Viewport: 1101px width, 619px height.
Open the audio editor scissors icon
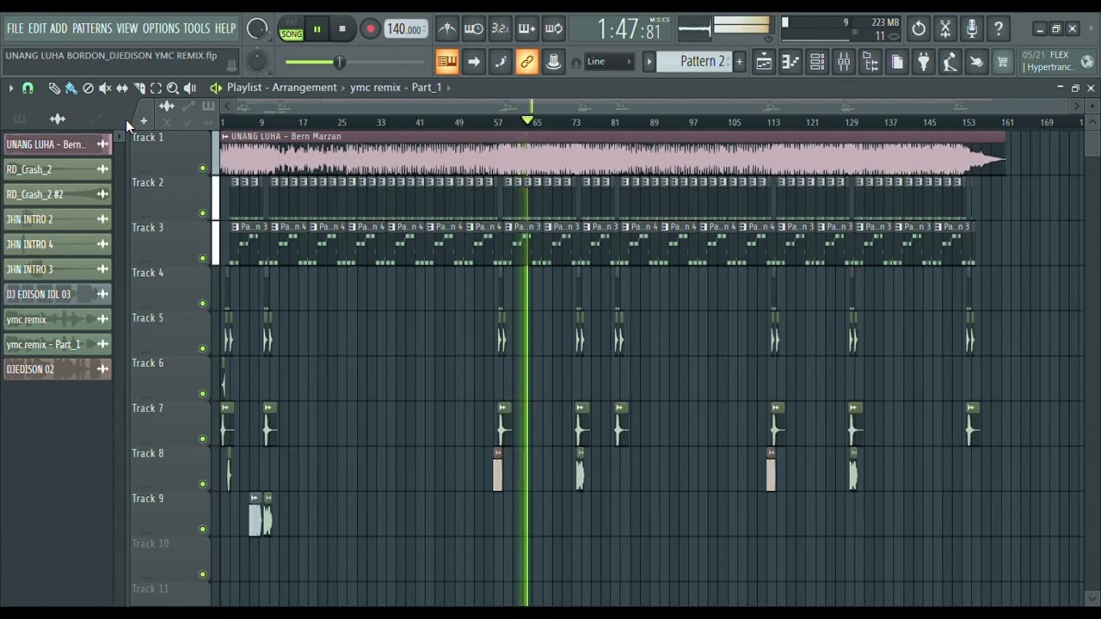945,29
